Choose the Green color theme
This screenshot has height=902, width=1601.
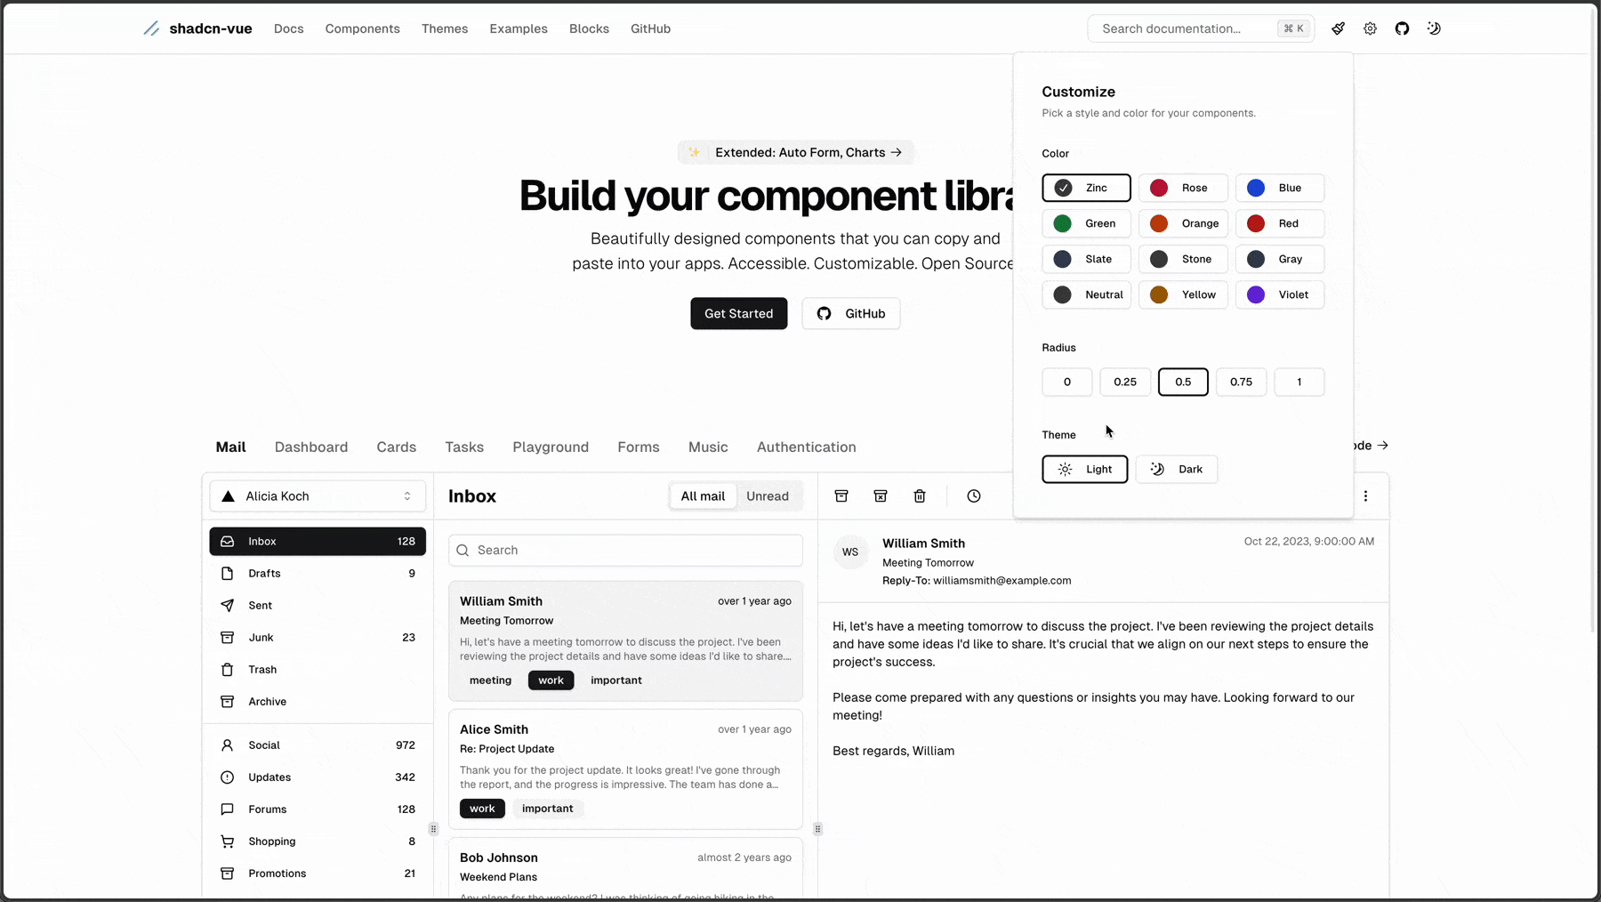[1086, 223]
